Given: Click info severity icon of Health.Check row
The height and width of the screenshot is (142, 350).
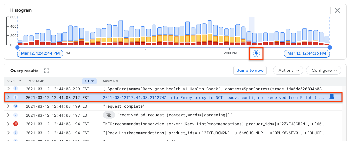Looking at the screenshot, I should click(x=16, y=89).
